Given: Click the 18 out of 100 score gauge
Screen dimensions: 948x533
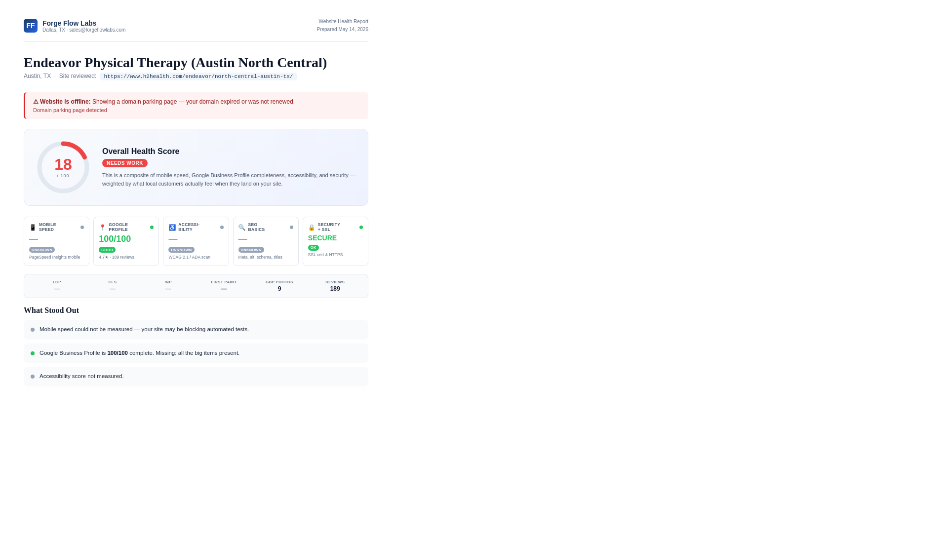Looking at the screenshot, I should pos(63,167).
